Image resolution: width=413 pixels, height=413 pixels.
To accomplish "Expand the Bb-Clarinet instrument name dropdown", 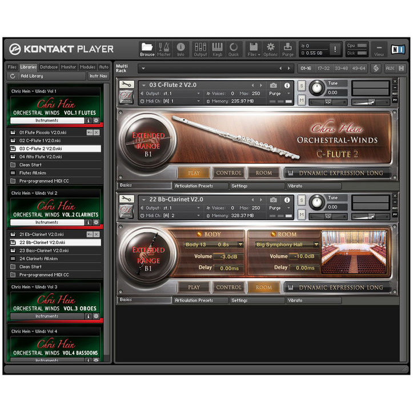I will [x=143, y=200].
